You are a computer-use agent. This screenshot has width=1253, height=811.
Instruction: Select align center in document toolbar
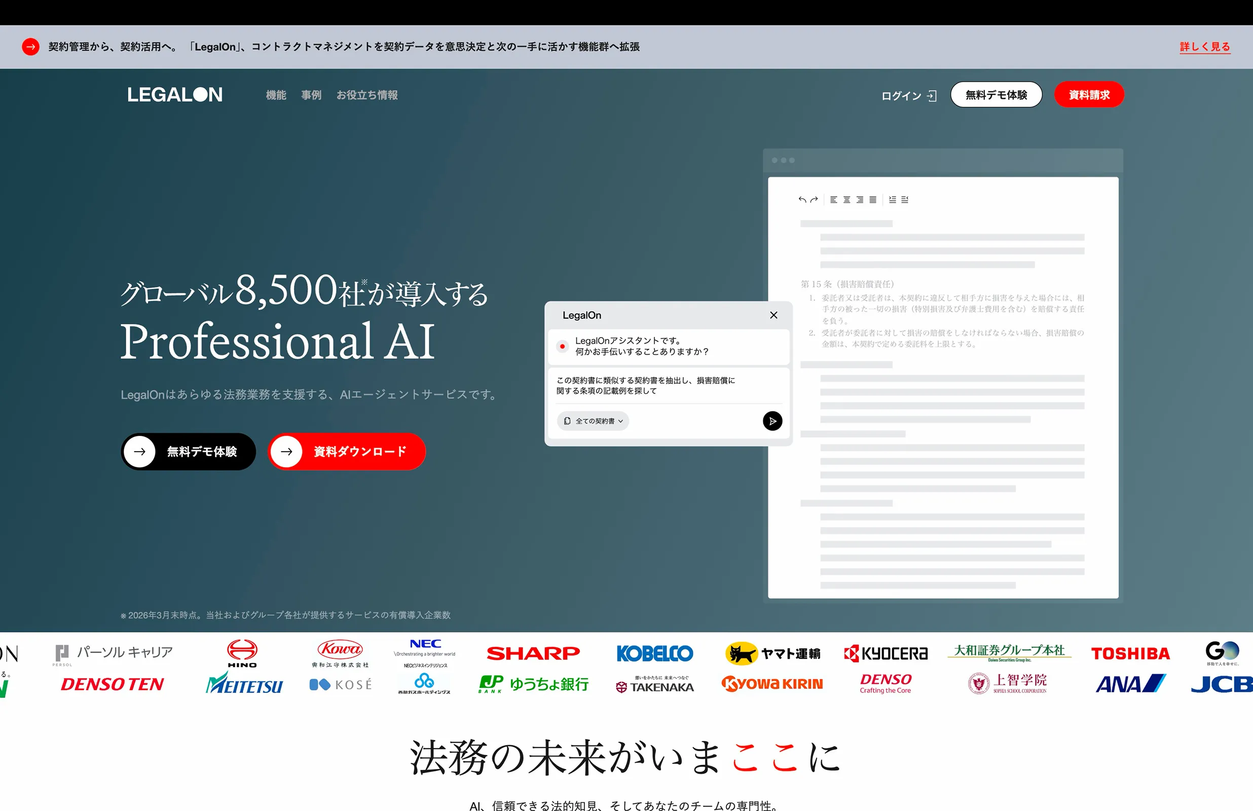click(846, 200)
